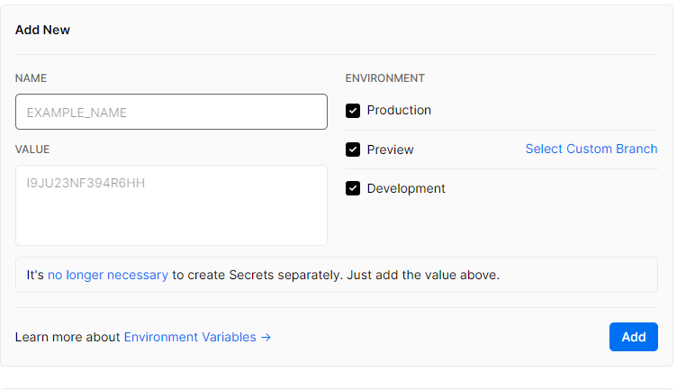Click the Development label text
The height and width of the screenshot is (390, 677).
tap(406, 188)
